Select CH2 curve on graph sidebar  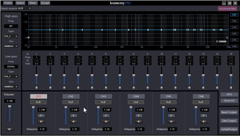pos(234,21)
